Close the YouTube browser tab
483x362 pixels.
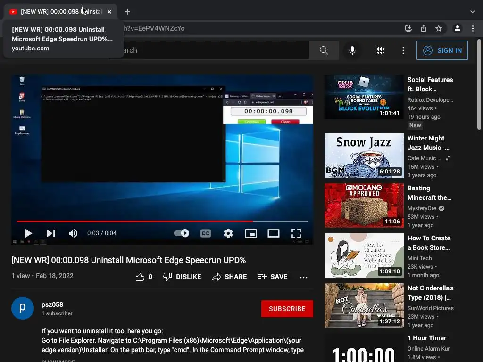[x=109, y=12]
